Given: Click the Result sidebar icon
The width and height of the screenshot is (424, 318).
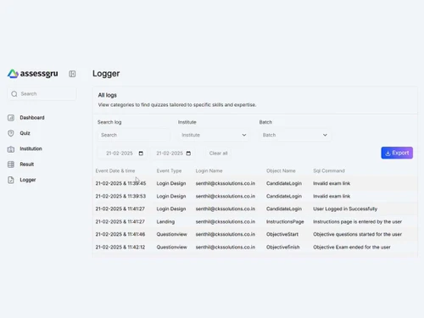Looking at the screenshot, I should (x=11, y=165).
